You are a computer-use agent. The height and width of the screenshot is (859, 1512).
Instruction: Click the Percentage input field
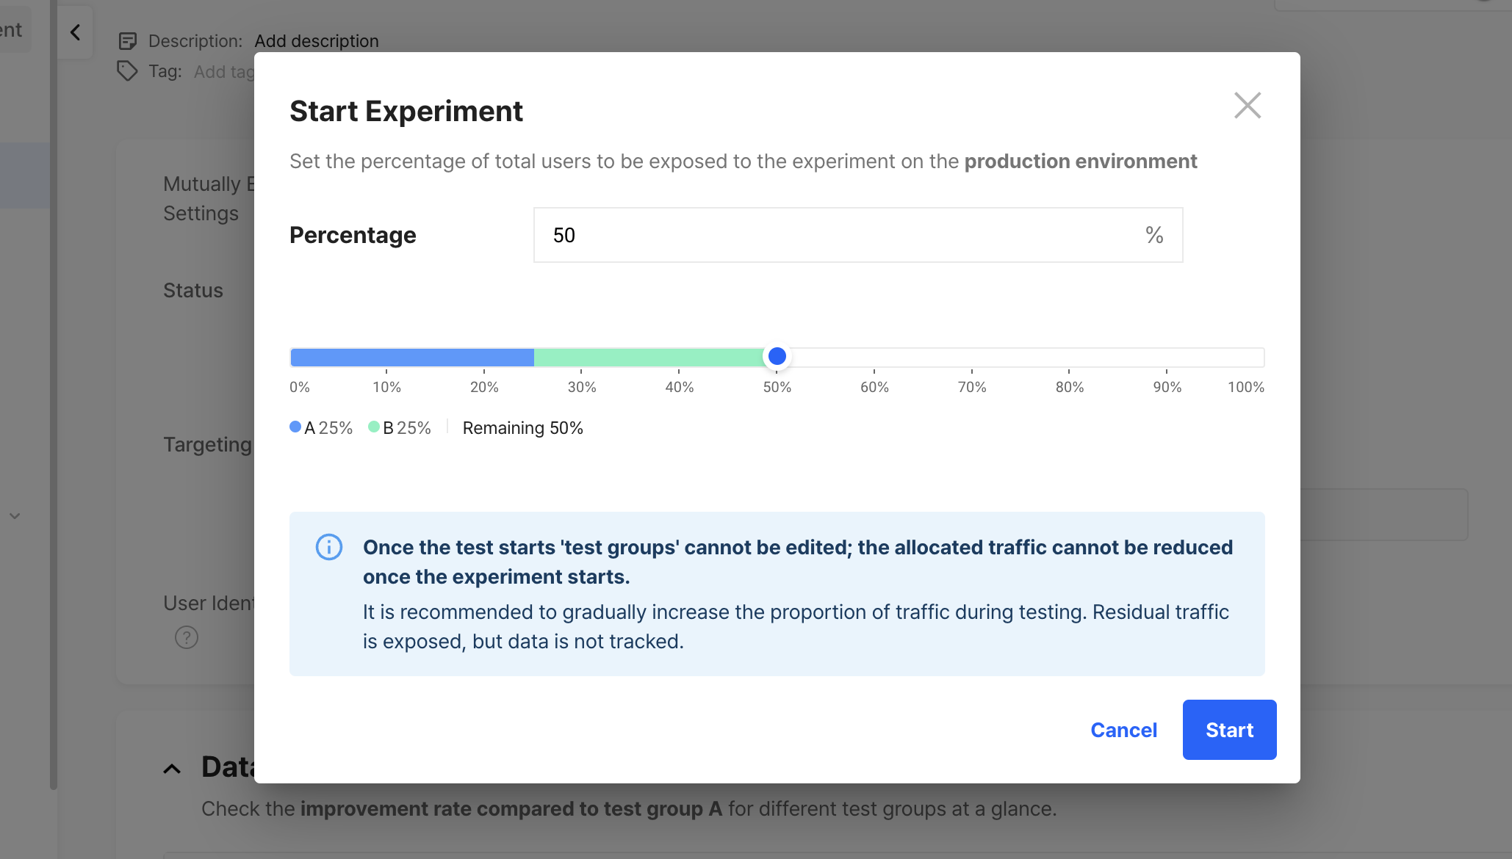coord(838,235)
